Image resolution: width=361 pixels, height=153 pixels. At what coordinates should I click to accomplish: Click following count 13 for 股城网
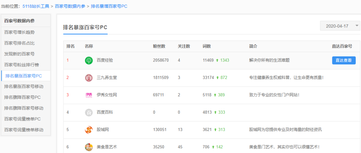[x=180, y=130]
